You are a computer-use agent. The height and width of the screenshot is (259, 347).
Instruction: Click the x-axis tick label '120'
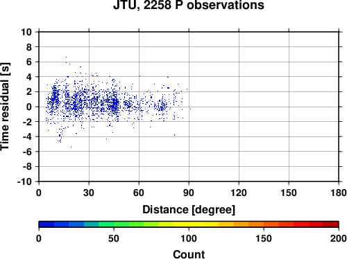point(239,193)
